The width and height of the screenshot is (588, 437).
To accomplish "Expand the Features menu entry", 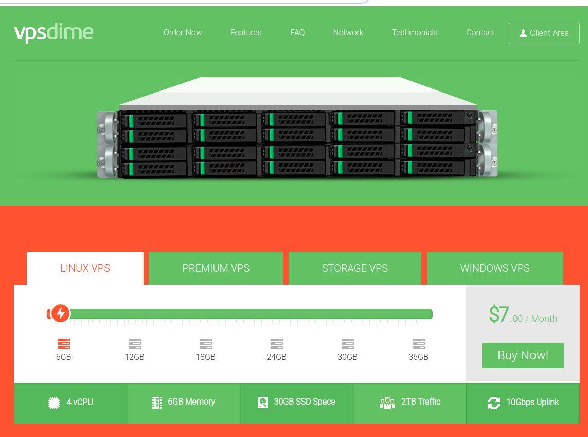I will [246, 32].
